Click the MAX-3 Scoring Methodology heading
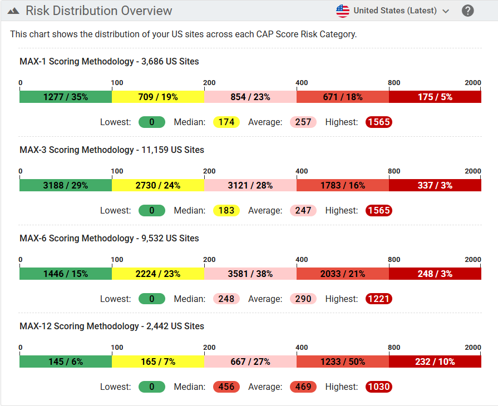Image resolution: width=498 pixels, height=406 pixels. tap(112, 150)
